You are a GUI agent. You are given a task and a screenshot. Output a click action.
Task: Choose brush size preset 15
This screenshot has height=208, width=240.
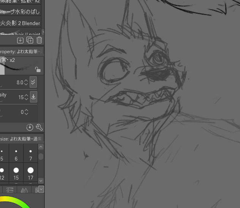(x=16, y=172)
